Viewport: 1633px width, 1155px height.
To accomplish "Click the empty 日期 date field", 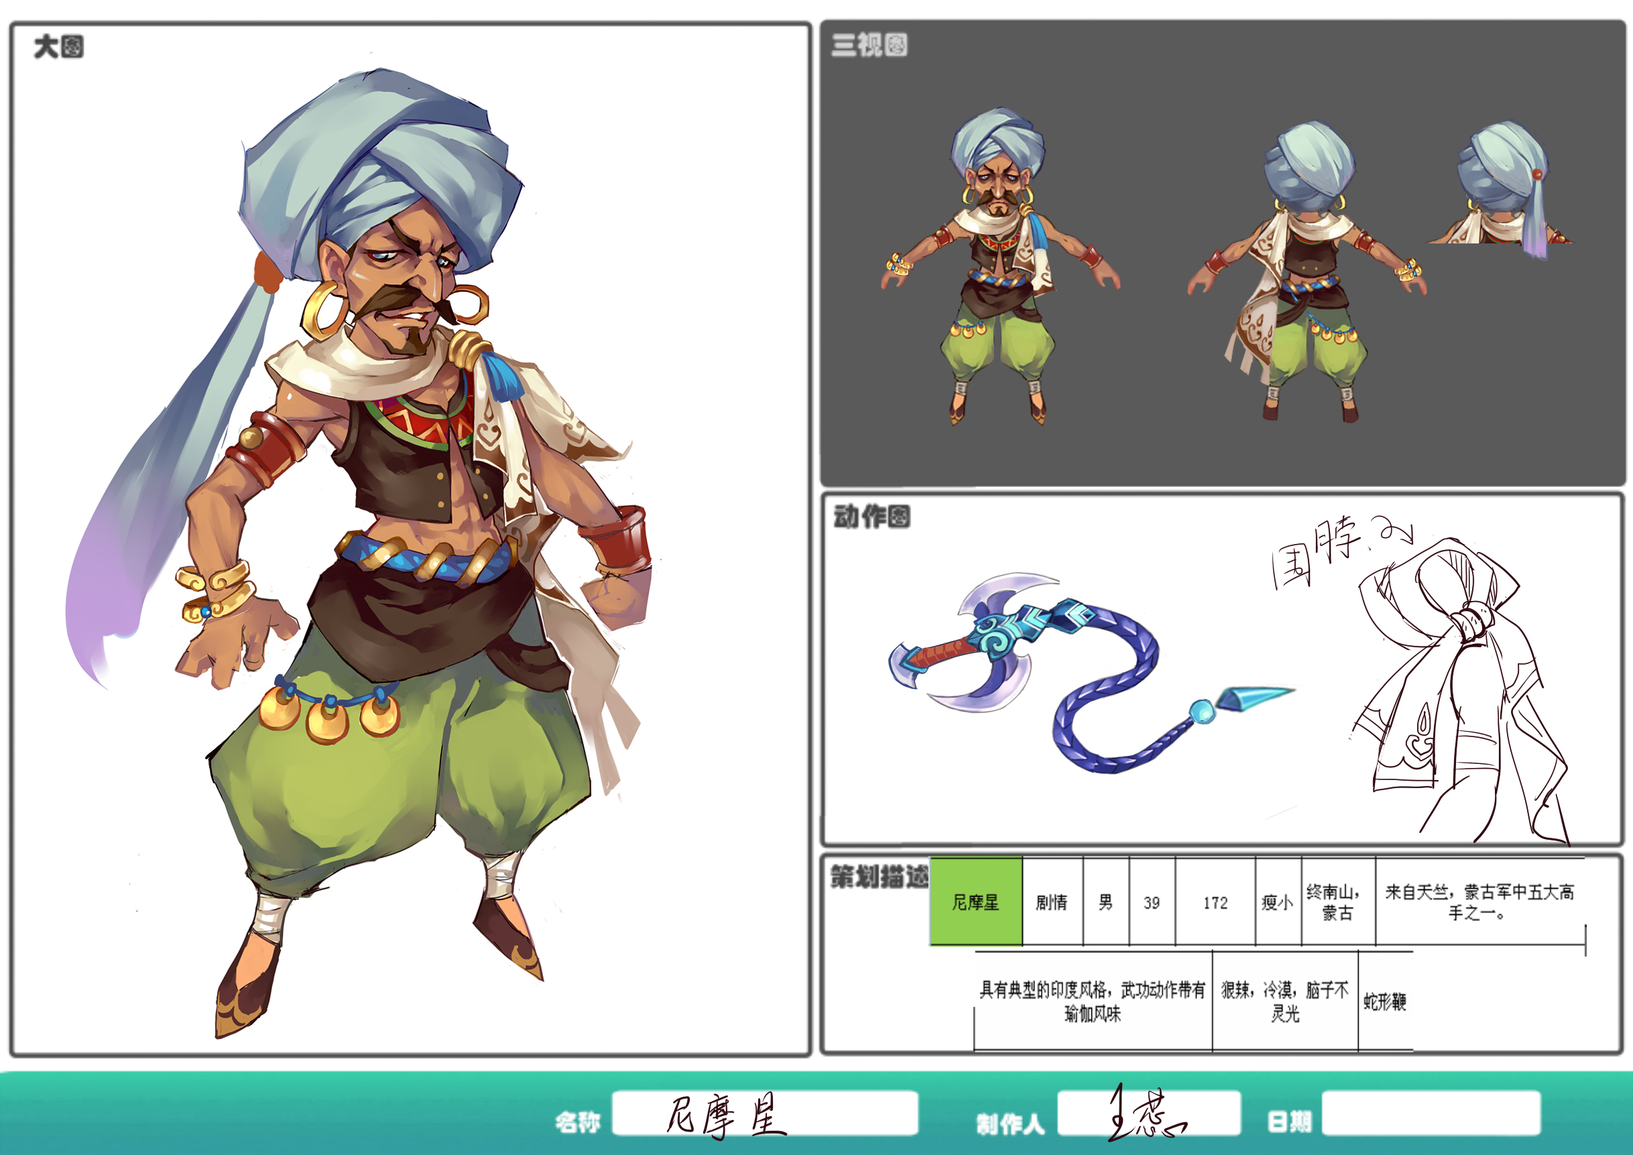I will pyautogui.click(x=1431, y=1113).
